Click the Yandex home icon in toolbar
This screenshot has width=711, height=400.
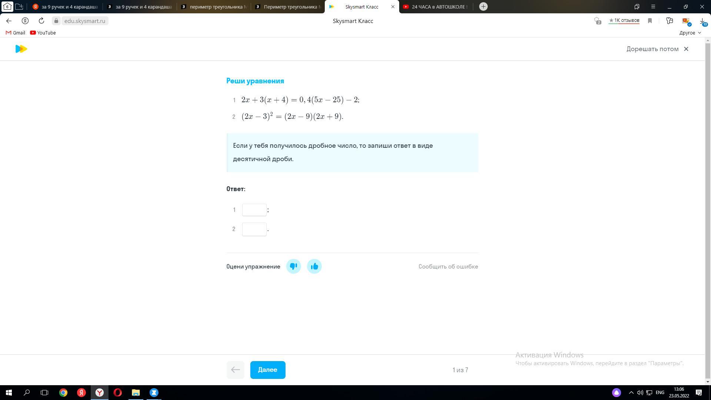[x=25, y=21]
